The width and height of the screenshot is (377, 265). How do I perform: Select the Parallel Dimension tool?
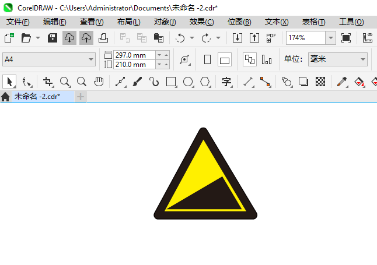point(249,82)
